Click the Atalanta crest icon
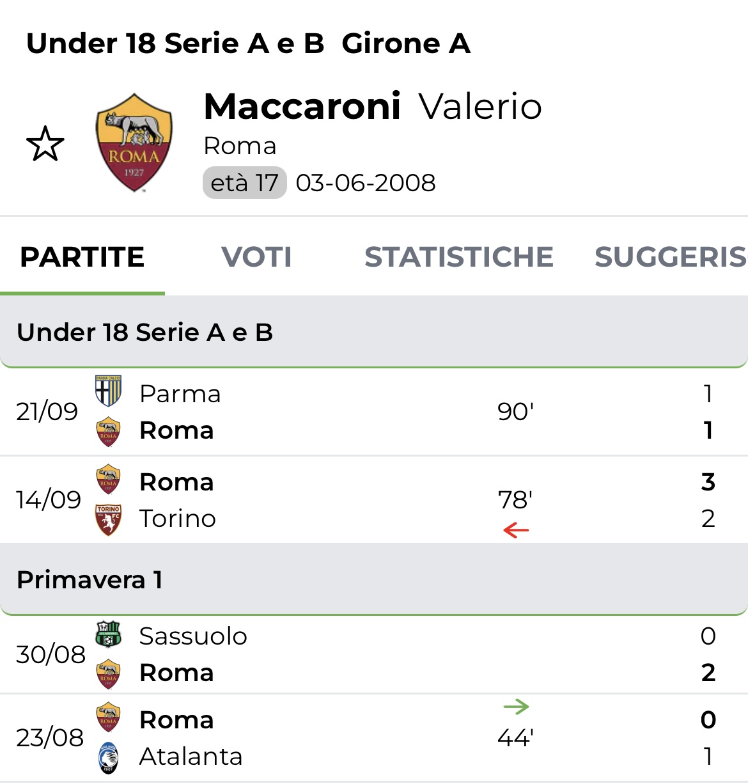Image resolution: width=748 pixels, height=784 pixels. click(x=108, y=758)
